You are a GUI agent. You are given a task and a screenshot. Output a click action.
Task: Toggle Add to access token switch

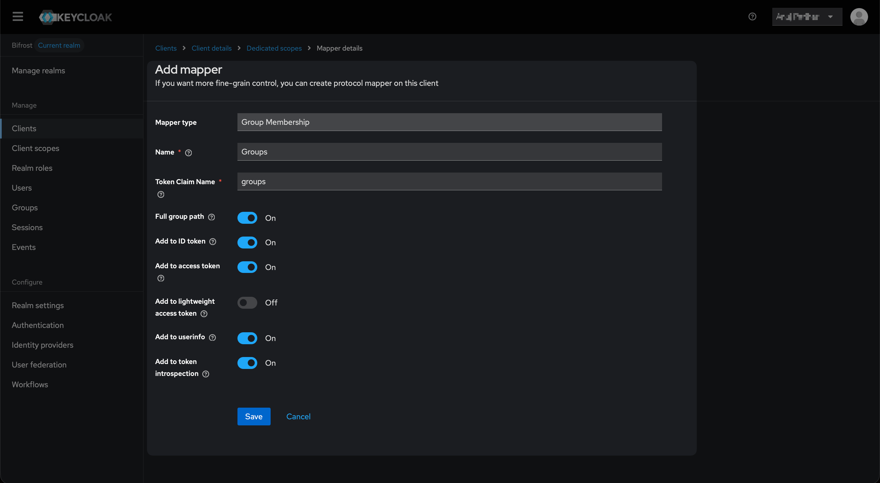(x=247, y=267)
